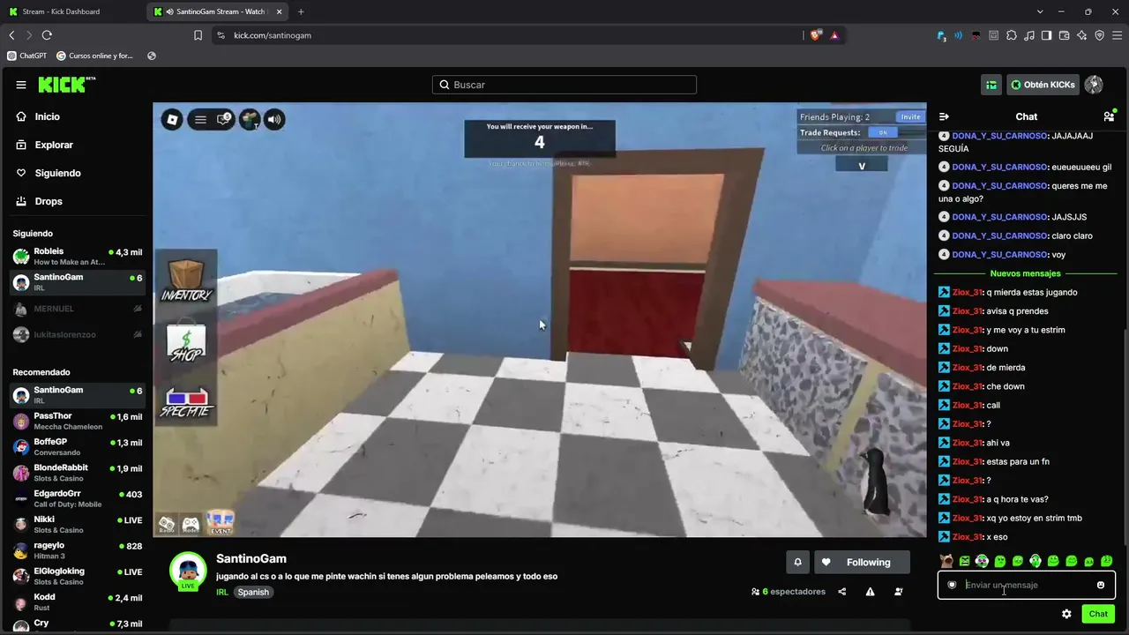Open BoffeGP recommended channel
1129x635 pixels.
coord(77,447)
